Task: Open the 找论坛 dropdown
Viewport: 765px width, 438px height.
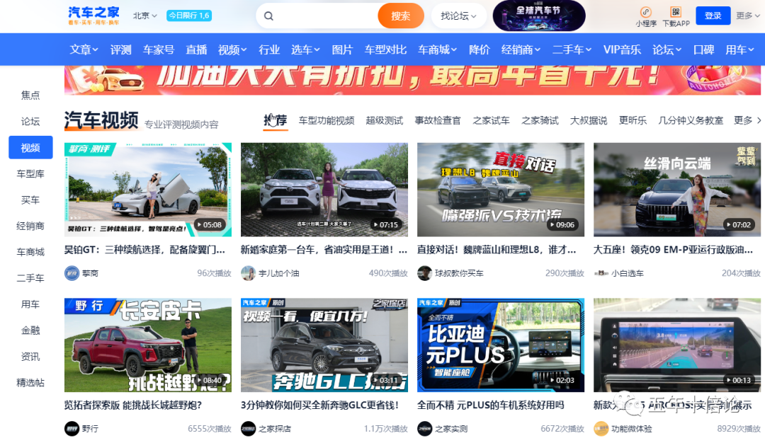Action: point(458,16)
